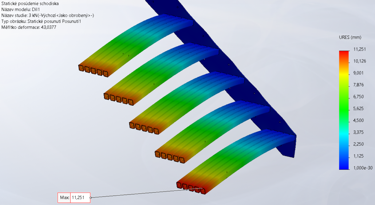Click the Typ obrázku: Statické posunutí line
The height and width of the screenshot is (205, 375).
[x=41, y=21]
